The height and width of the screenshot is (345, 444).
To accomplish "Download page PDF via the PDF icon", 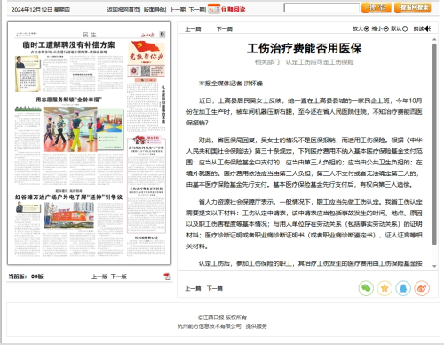I will tap(167, 277).
